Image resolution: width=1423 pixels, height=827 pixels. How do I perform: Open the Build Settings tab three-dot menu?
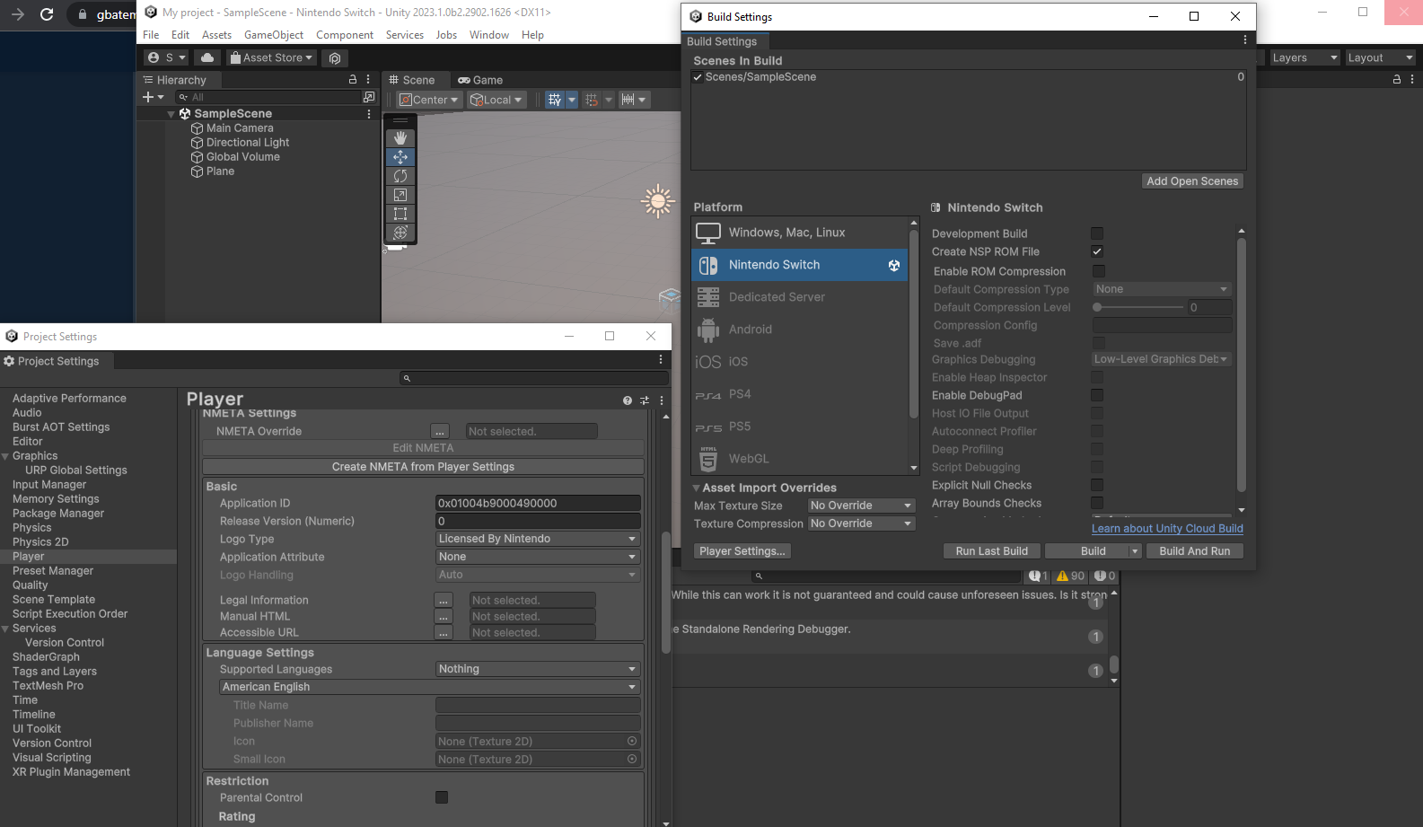[1245, 40]
